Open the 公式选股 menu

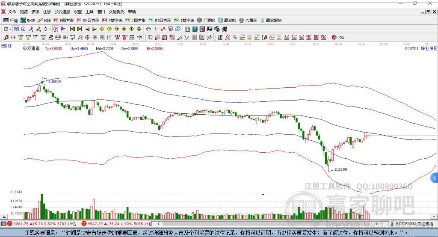tap(62, 12)
